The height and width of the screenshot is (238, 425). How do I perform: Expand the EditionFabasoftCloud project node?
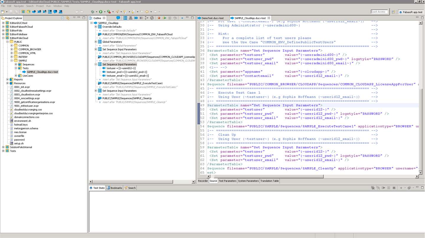pos(3,27)
